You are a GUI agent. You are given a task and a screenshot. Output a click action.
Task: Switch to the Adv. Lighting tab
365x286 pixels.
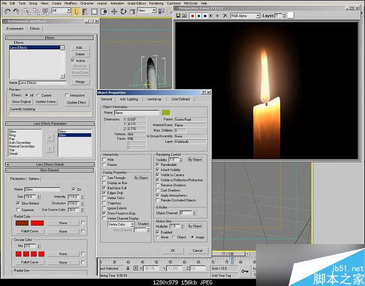click(x=130, y=99)
